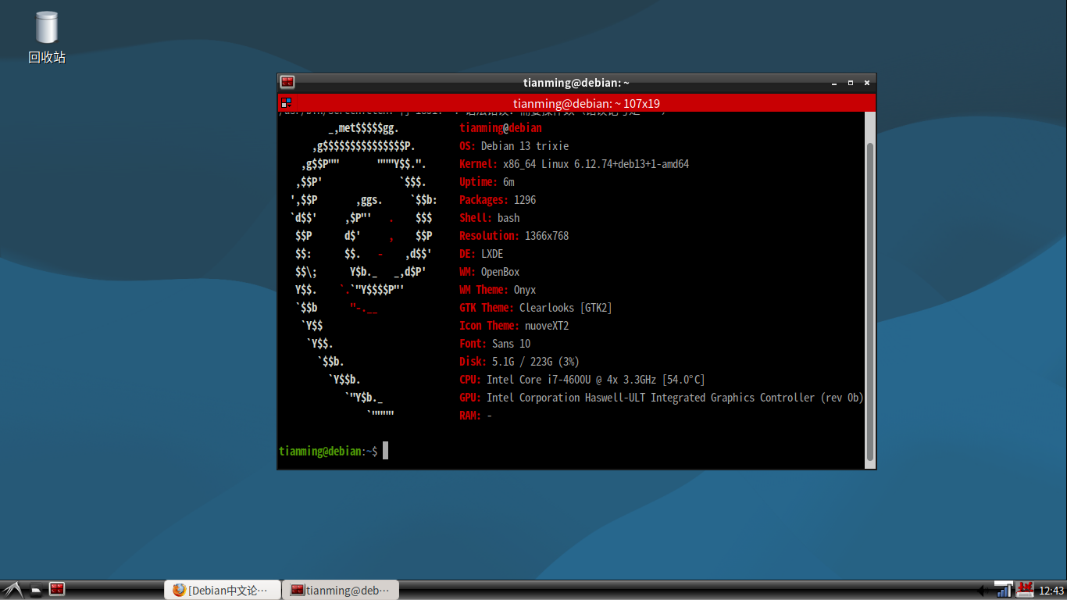Open the LXDE start menu in the panel
This screenshot has width=1067, height=600.
pos(12,590)
